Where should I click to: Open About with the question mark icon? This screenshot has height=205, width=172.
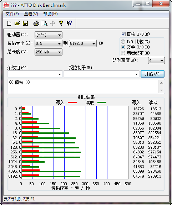click(61, 23)
